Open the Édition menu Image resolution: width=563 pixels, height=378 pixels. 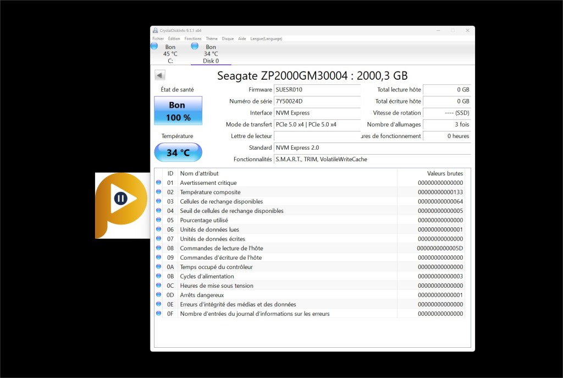tap(174, 39)
